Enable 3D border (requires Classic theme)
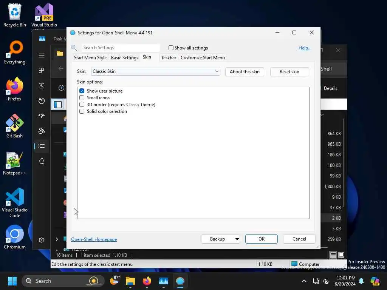Screen dimensions: 387x290 pos(82,105)
